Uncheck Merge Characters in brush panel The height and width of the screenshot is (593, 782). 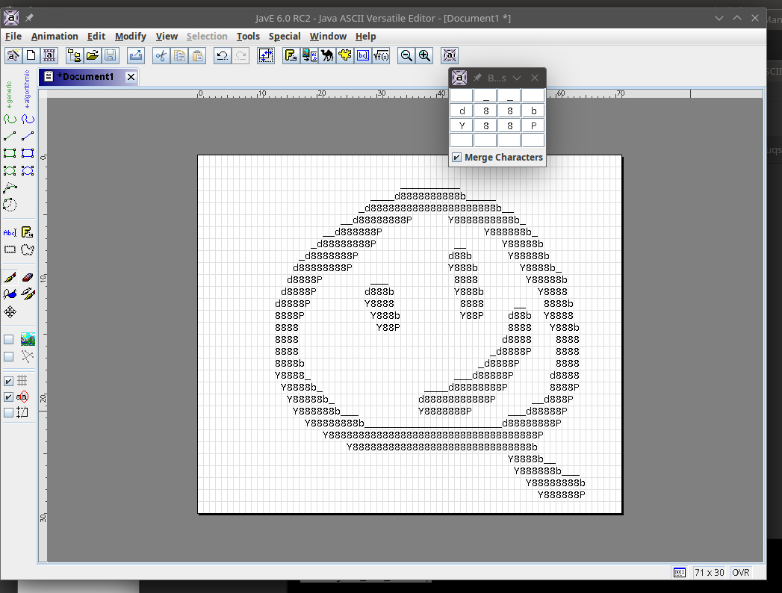(x=457, y=157)
